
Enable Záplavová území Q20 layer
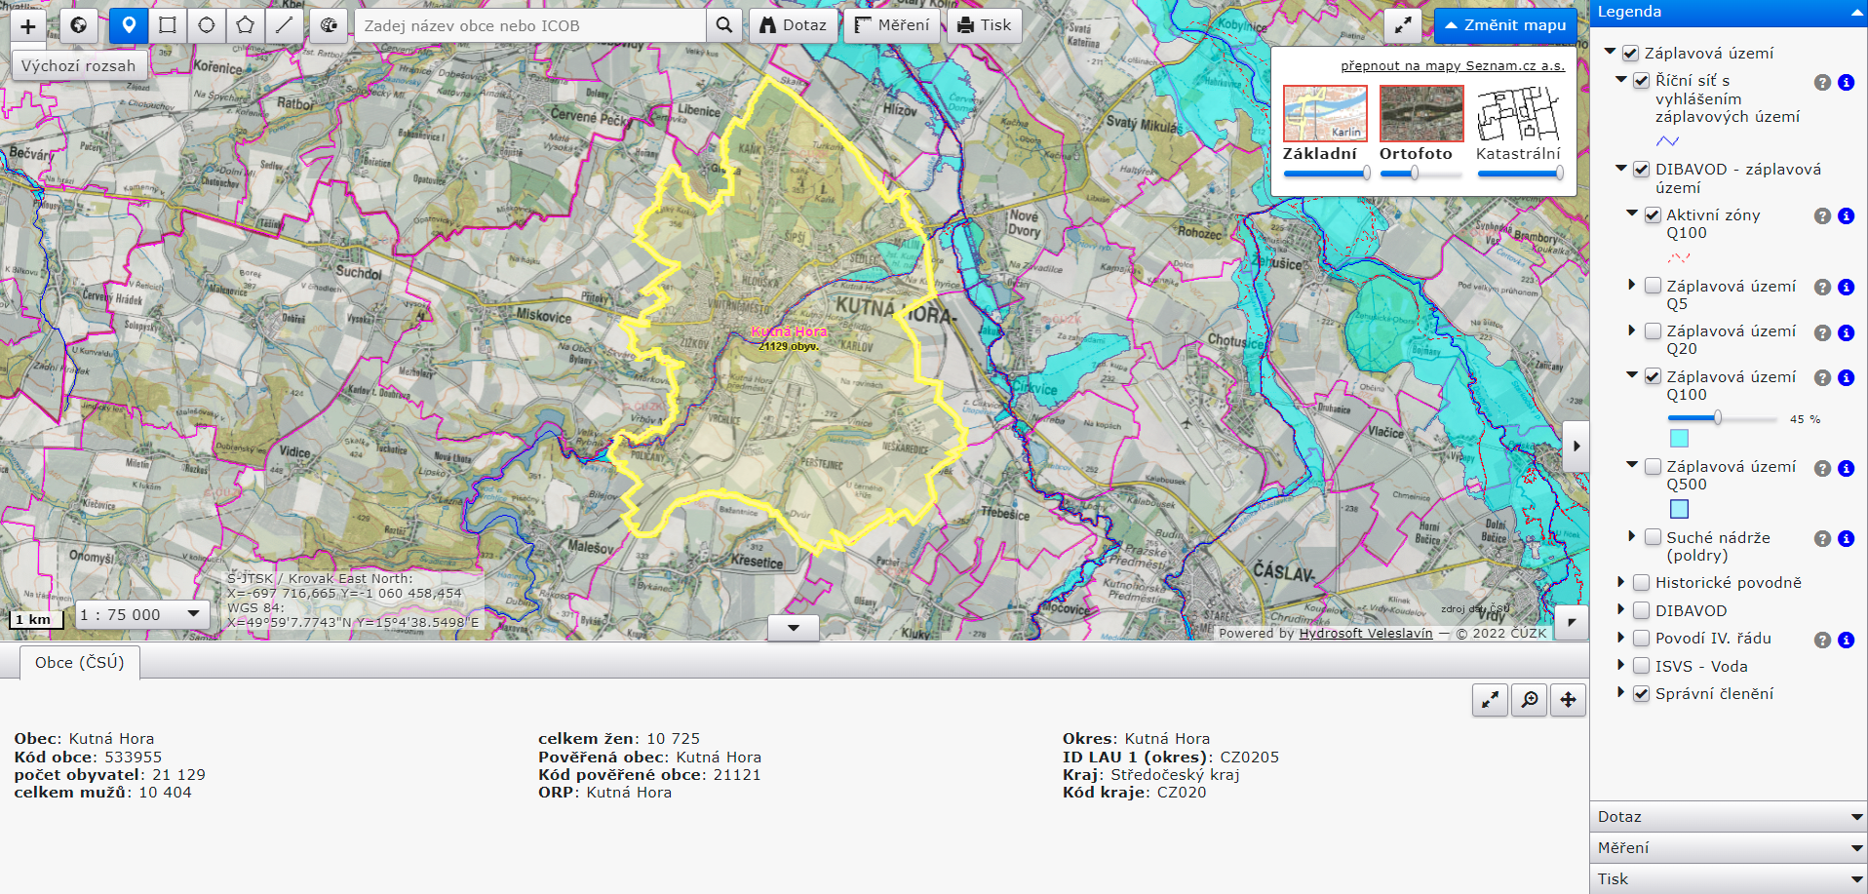click(x=1653, y=331)
